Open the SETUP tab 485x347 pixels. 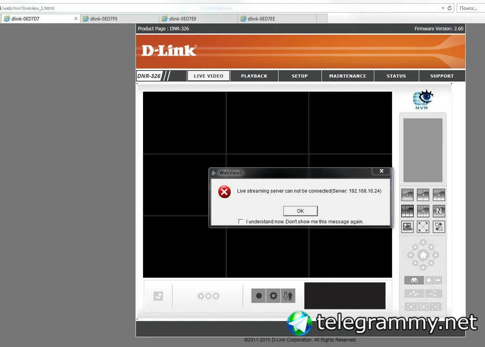click(300, 76)
